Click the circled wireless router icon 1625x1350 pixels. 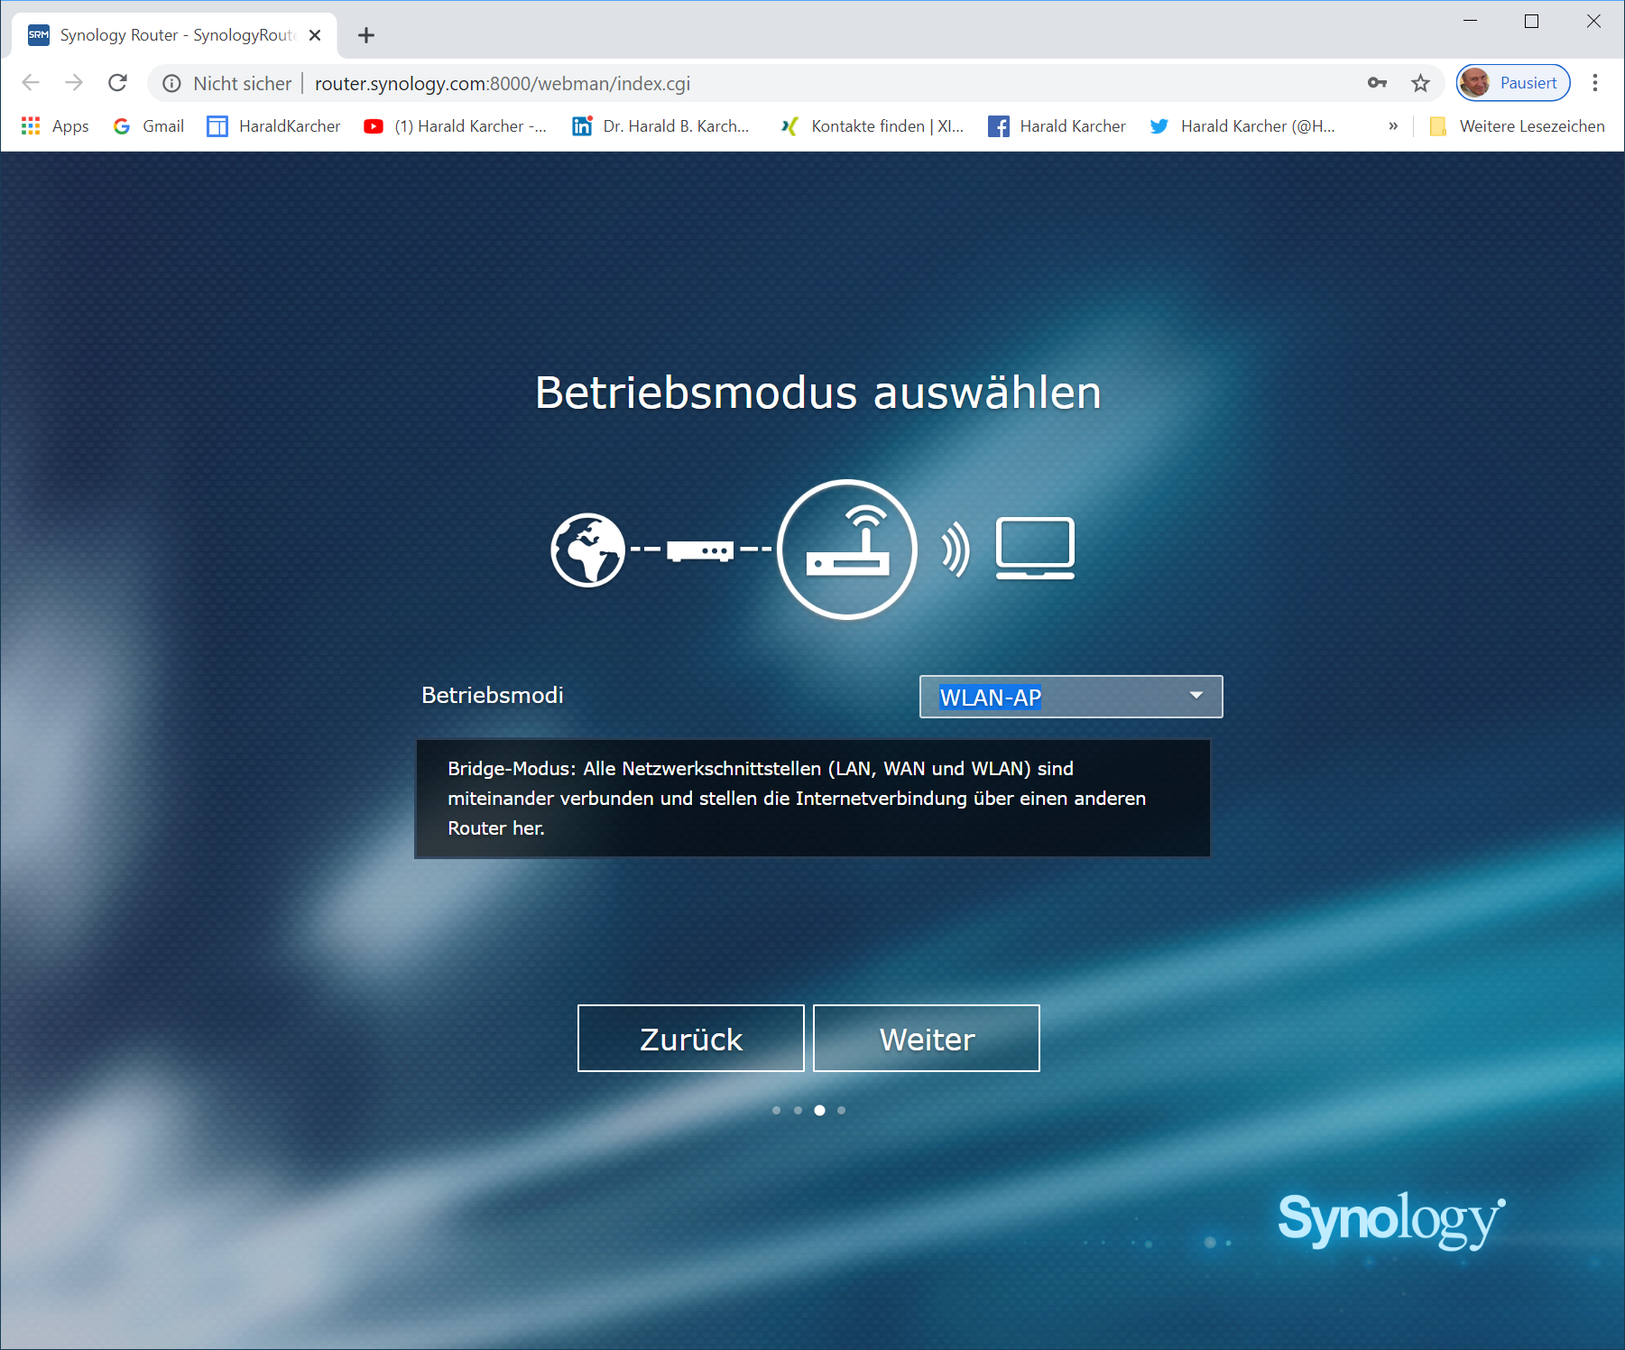coord(847,550)
